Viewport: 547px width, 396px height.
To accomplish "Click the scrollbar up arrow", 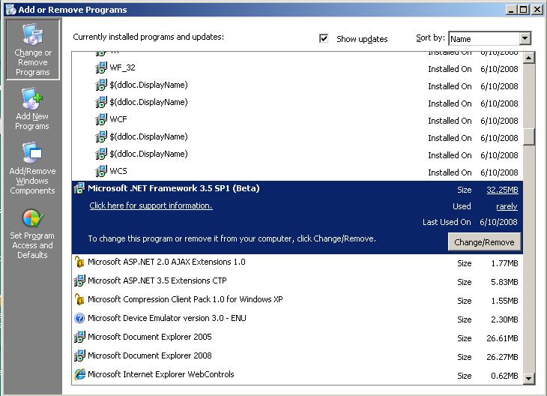I will tap(529, 58).
